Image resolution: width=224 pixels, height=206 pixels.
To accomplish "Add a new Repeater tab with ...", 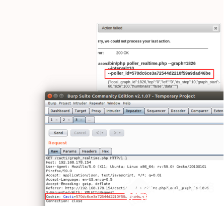I will point(90,120).
